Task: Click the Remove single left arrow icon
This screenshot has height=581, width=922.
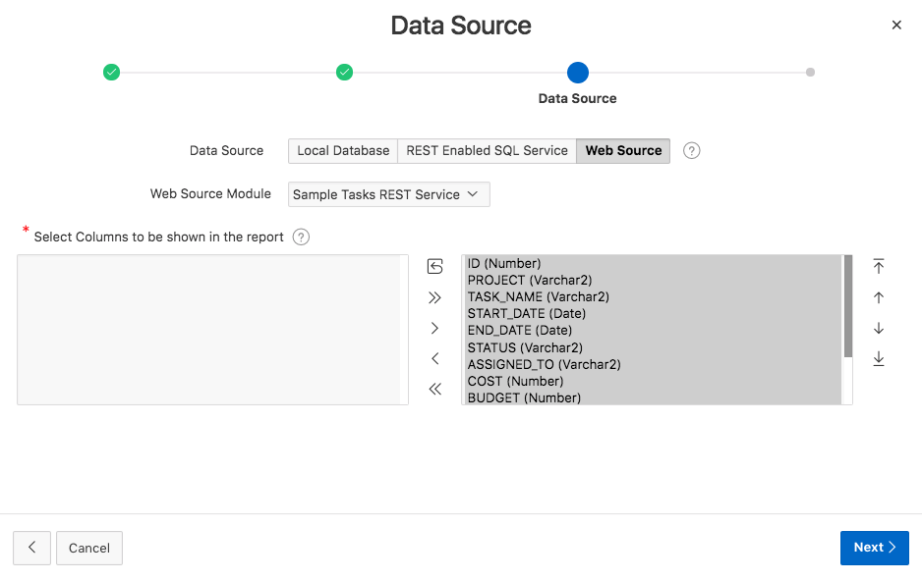Action: point(435,358)
